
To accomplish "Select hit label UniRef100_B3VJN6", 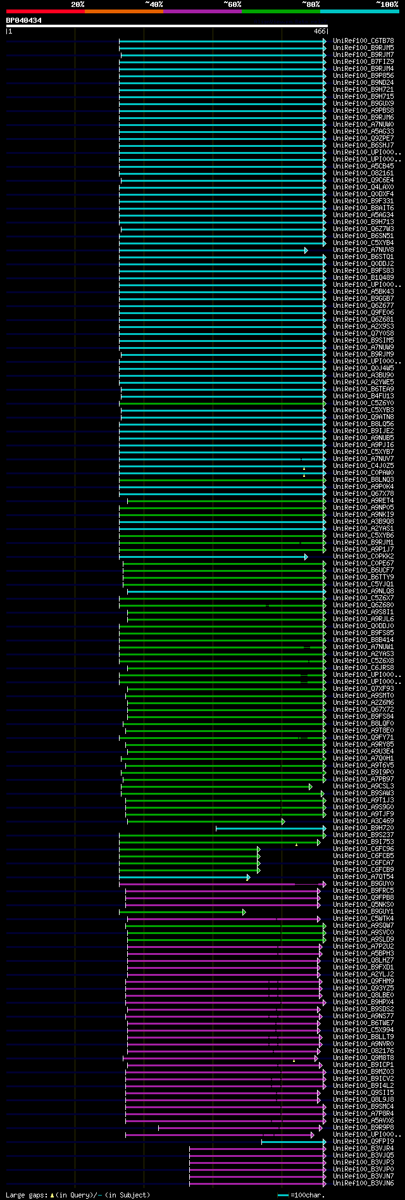I will (363, 1183).
